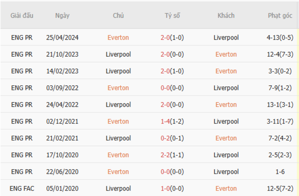The height and width of the screenshot is (196, 299).
Task: Click the 'Phạt góc' column header
Action: tap(280, 15)
